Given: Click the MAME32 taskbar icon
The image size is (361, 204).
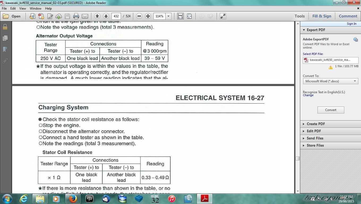Looking at the screenshot, I should (155, 199).
